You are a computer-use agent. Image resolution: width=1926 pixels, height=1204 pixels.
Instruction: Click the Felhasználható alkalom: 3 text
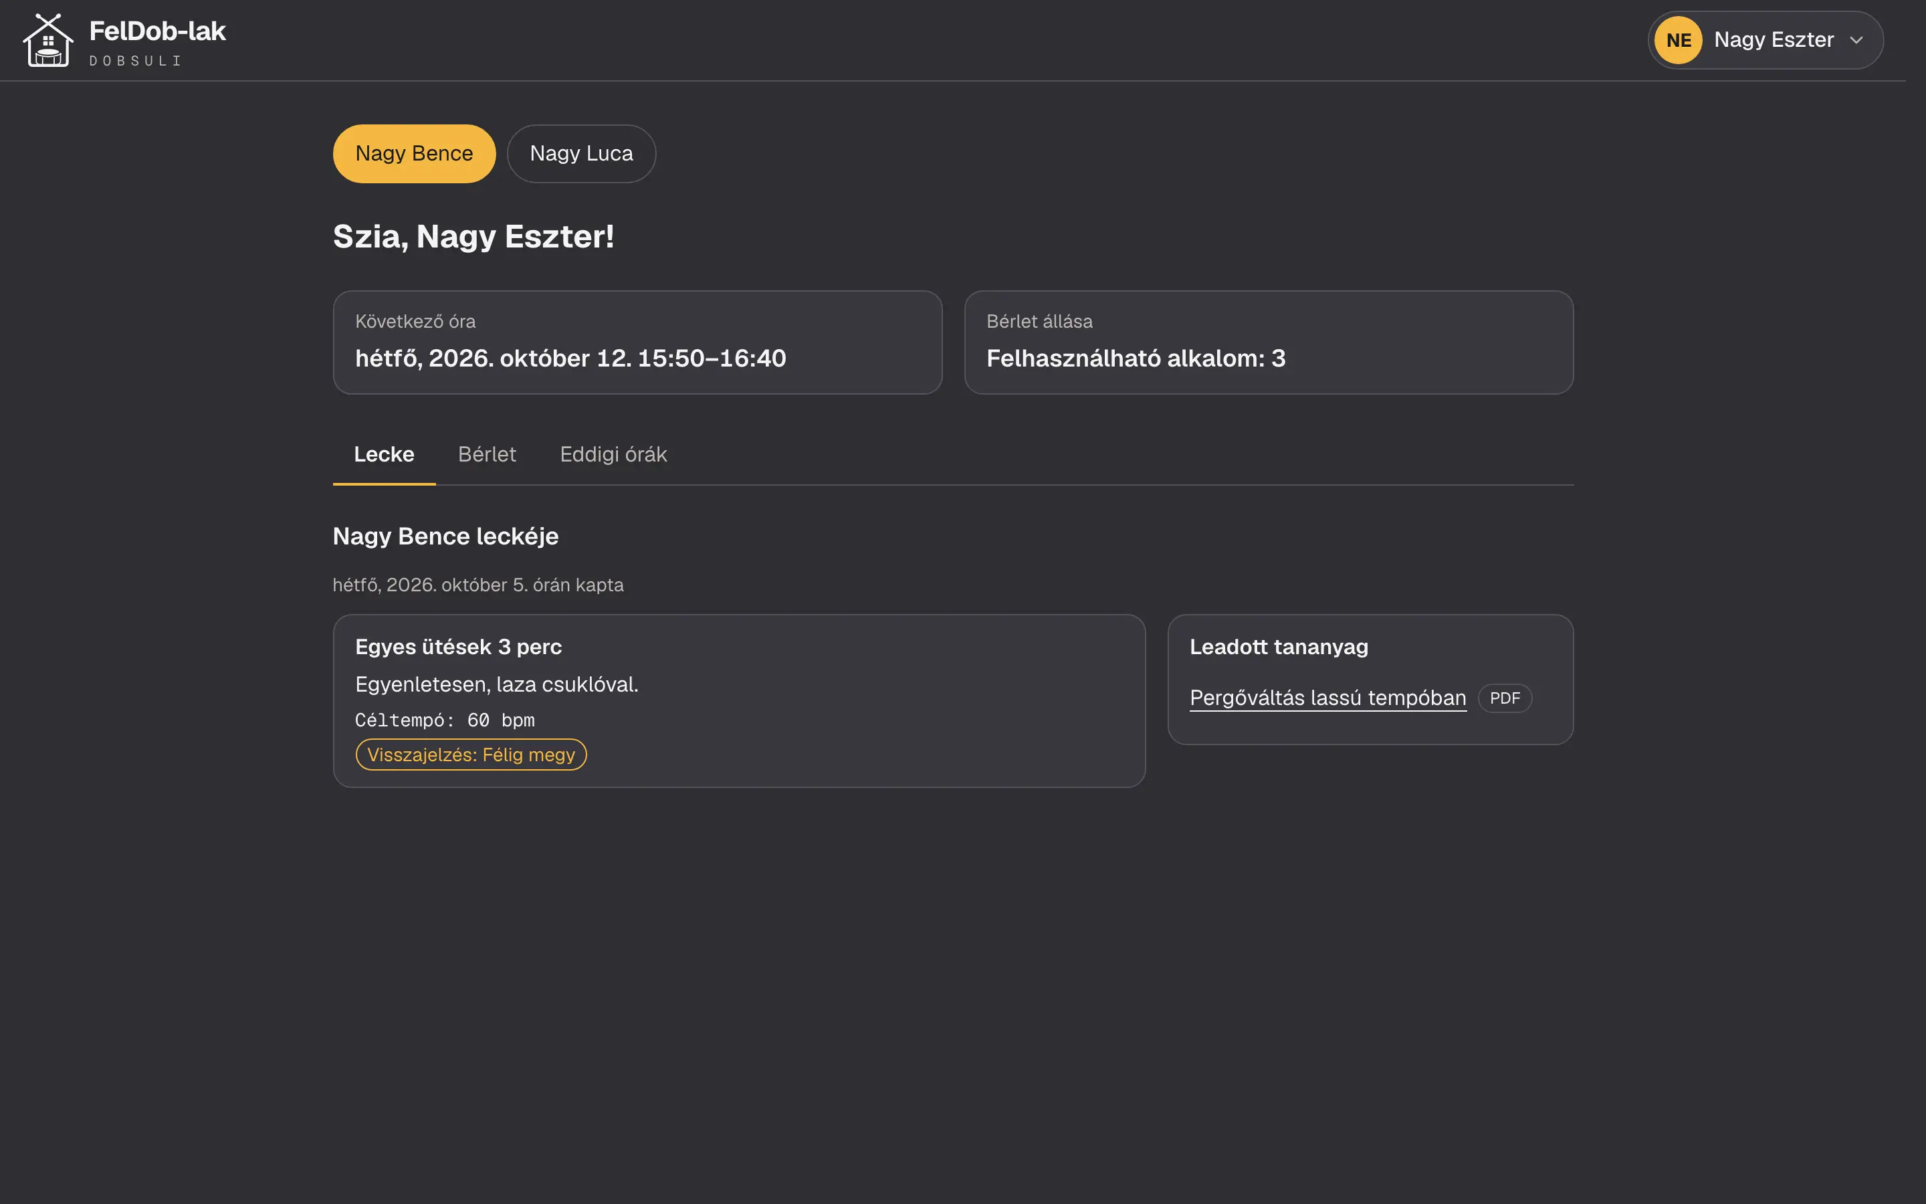[x=1136, y=359]
